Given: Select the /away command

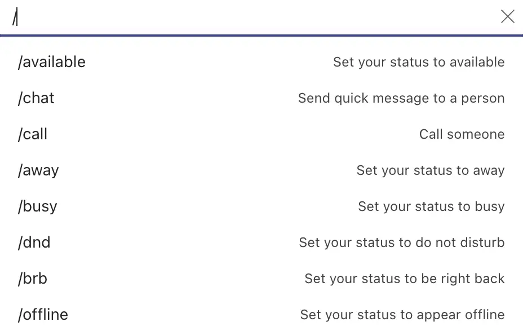Looking at the screenshot, I should pos(38,170).
